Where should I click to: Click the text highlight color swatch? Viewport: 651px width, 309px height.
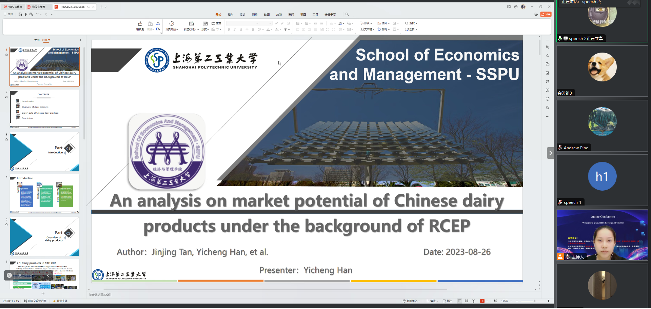click(x=277, y=30)
